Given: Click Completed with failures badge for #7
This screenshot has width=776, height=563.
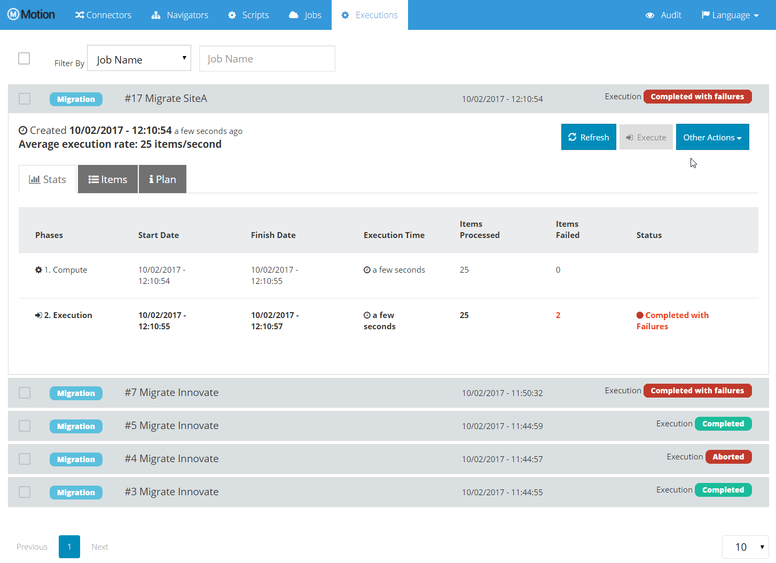Looking at the screenshot, I should click(x=697, y=391).
